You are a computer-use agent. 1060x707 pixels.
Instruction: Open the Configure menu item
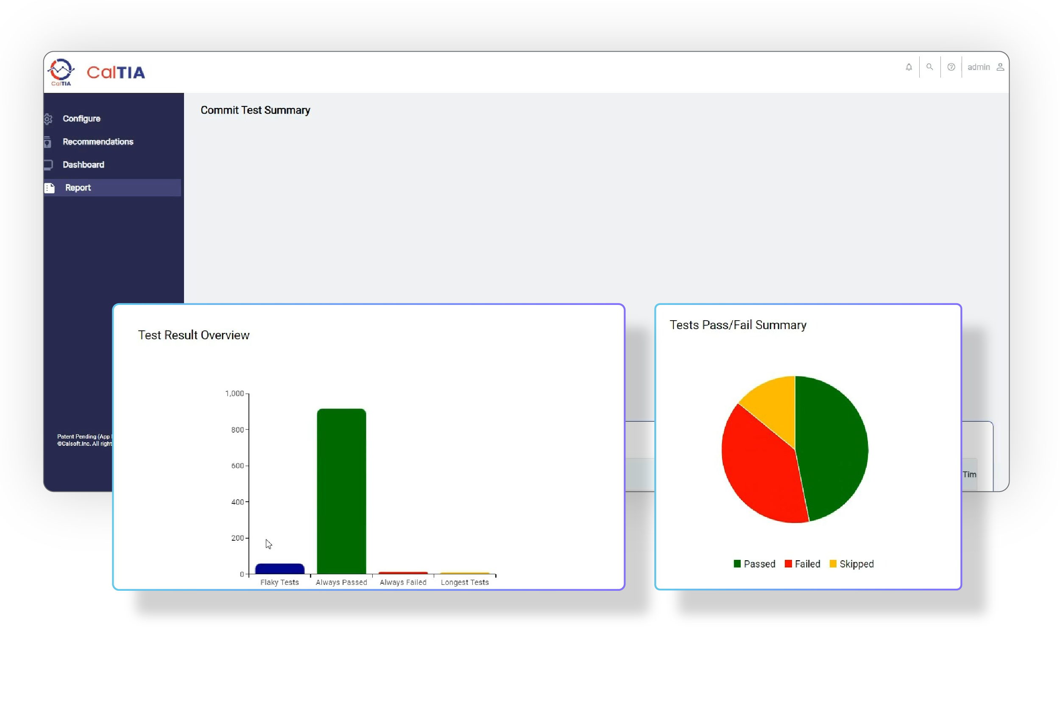click(81, 119)
